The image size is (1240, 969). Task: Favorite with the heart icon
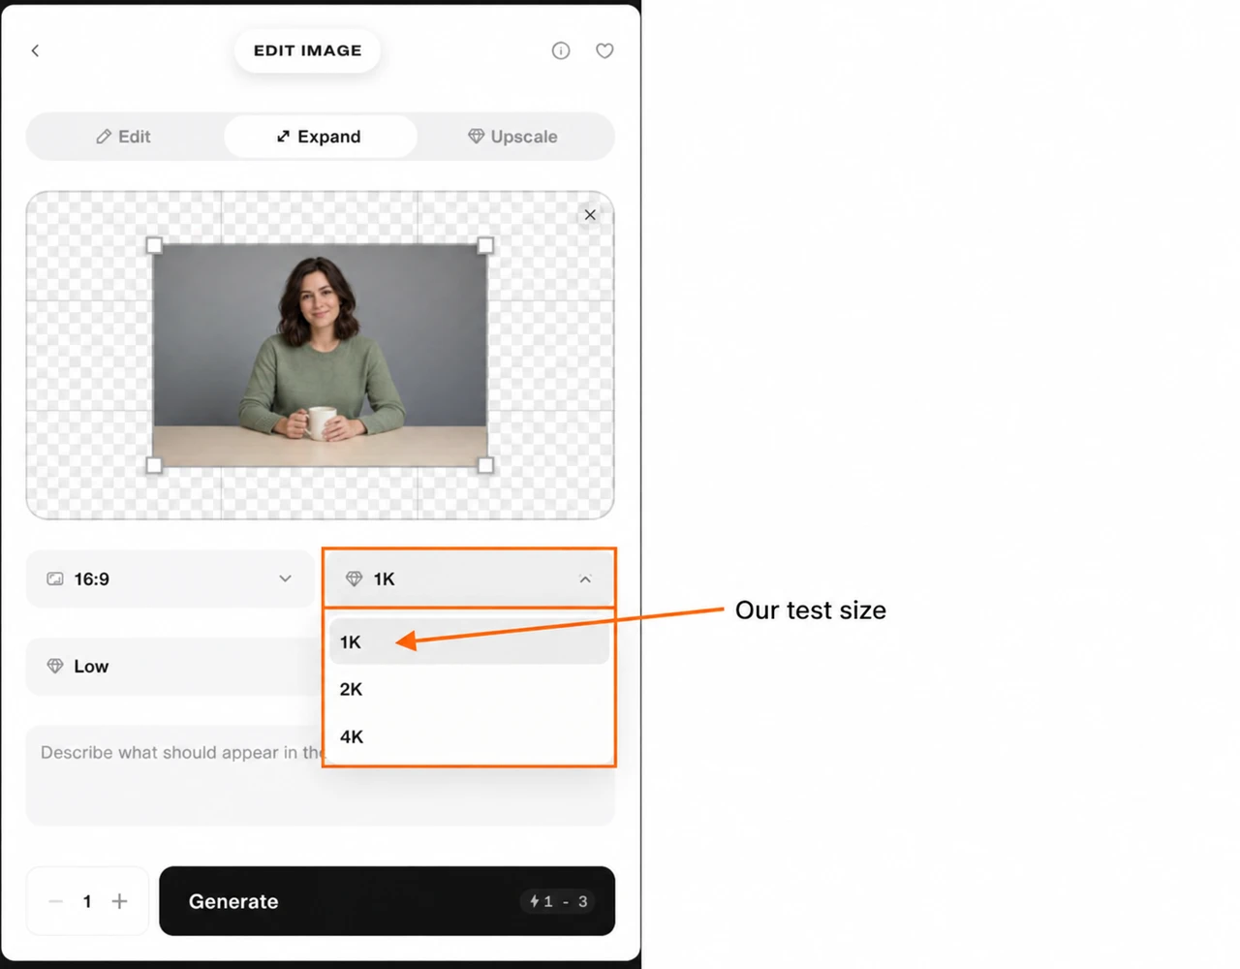[604, 50]
